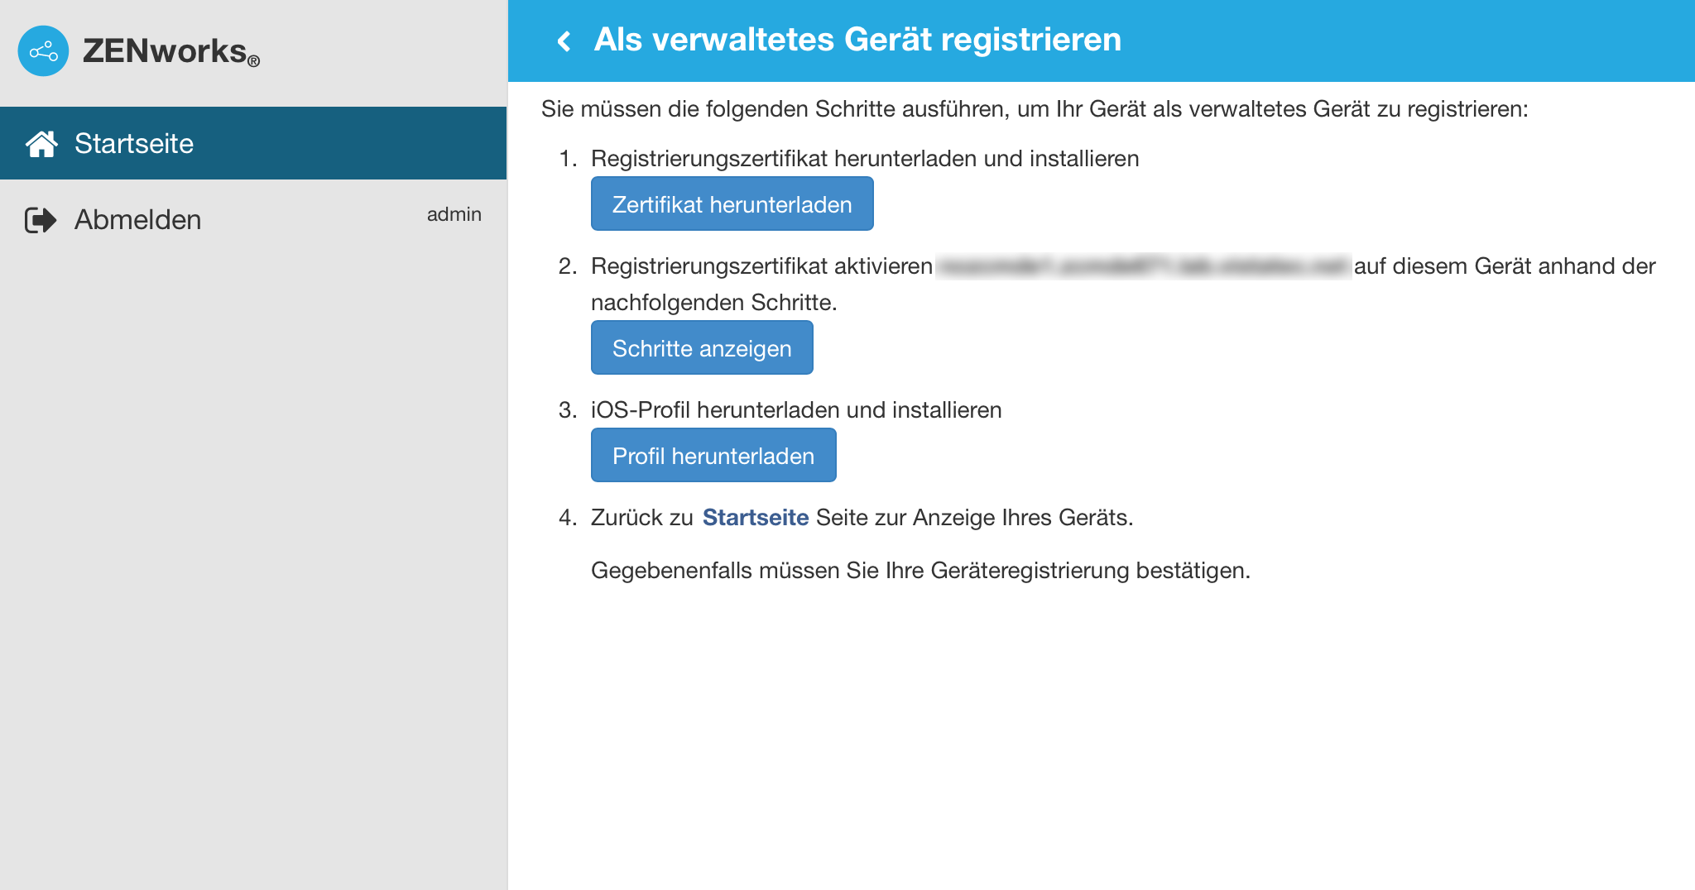Select Abmelden in the sidebar
This screenshot has height=890, width=1695.
tap(137, 220)
